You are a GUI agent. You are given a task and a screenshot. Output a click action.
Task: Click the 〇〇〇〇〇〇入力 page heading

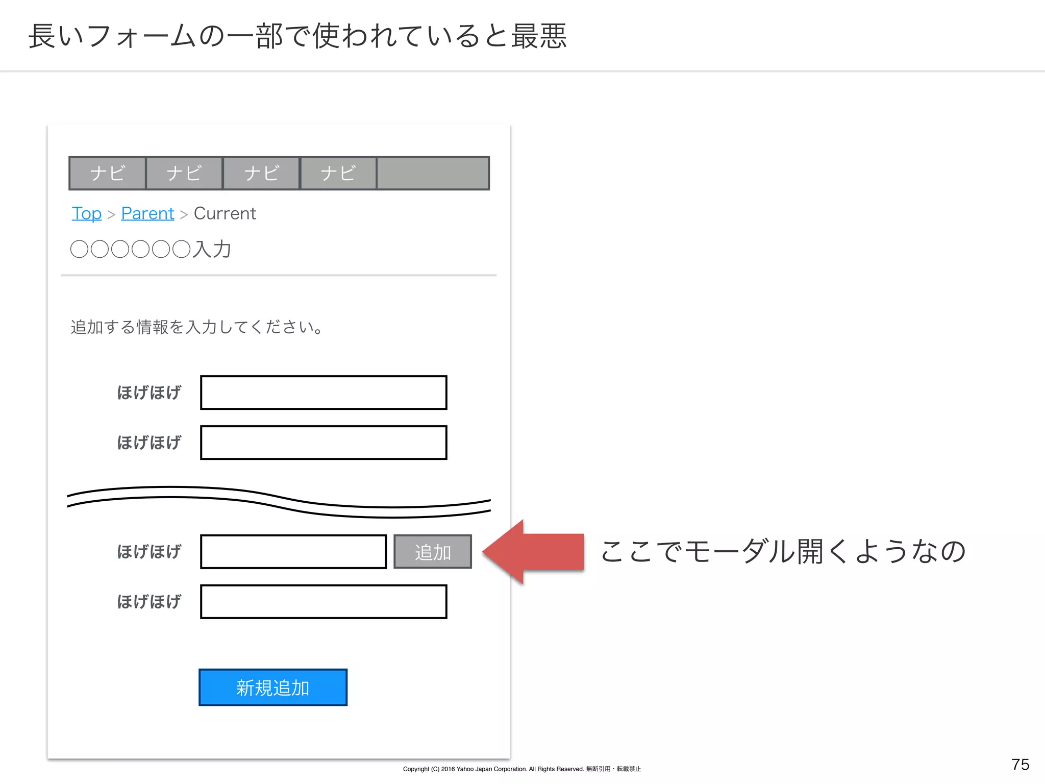click(151, 250)
